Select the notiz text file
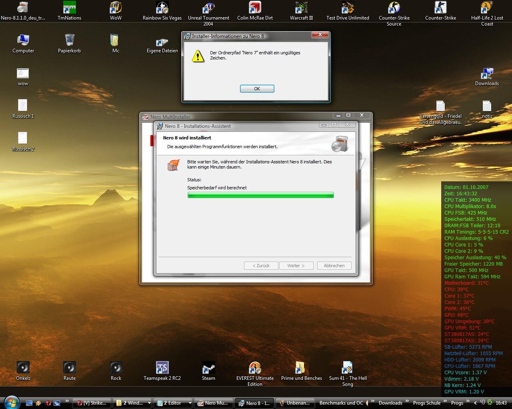The image size is (512, 409). tap(487, 109)
